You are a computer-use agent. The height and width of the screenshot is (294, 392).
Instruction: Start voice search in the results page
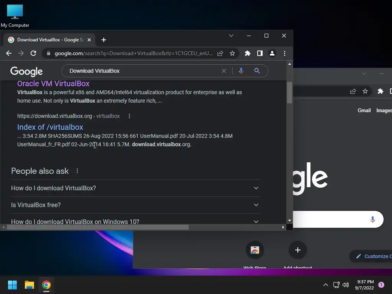241,71
